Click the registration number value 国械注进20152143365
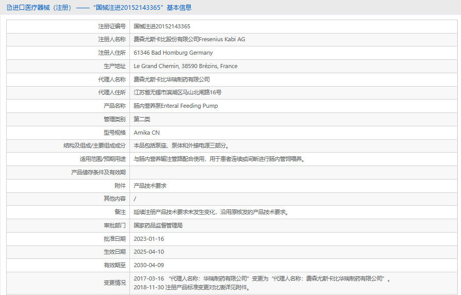461x295 pixels. click(x=162, y=26)
